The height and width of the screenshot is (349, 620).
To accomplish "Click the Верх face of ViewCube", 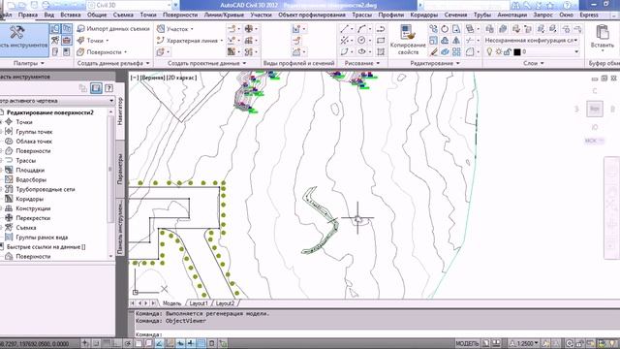I will (594, 109).
